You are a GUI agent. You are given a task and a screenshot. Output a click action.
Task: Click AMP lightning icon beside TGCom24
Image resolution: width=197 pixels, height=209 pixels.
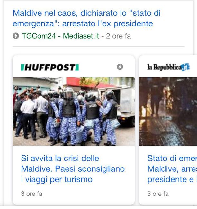pos(16,36)
